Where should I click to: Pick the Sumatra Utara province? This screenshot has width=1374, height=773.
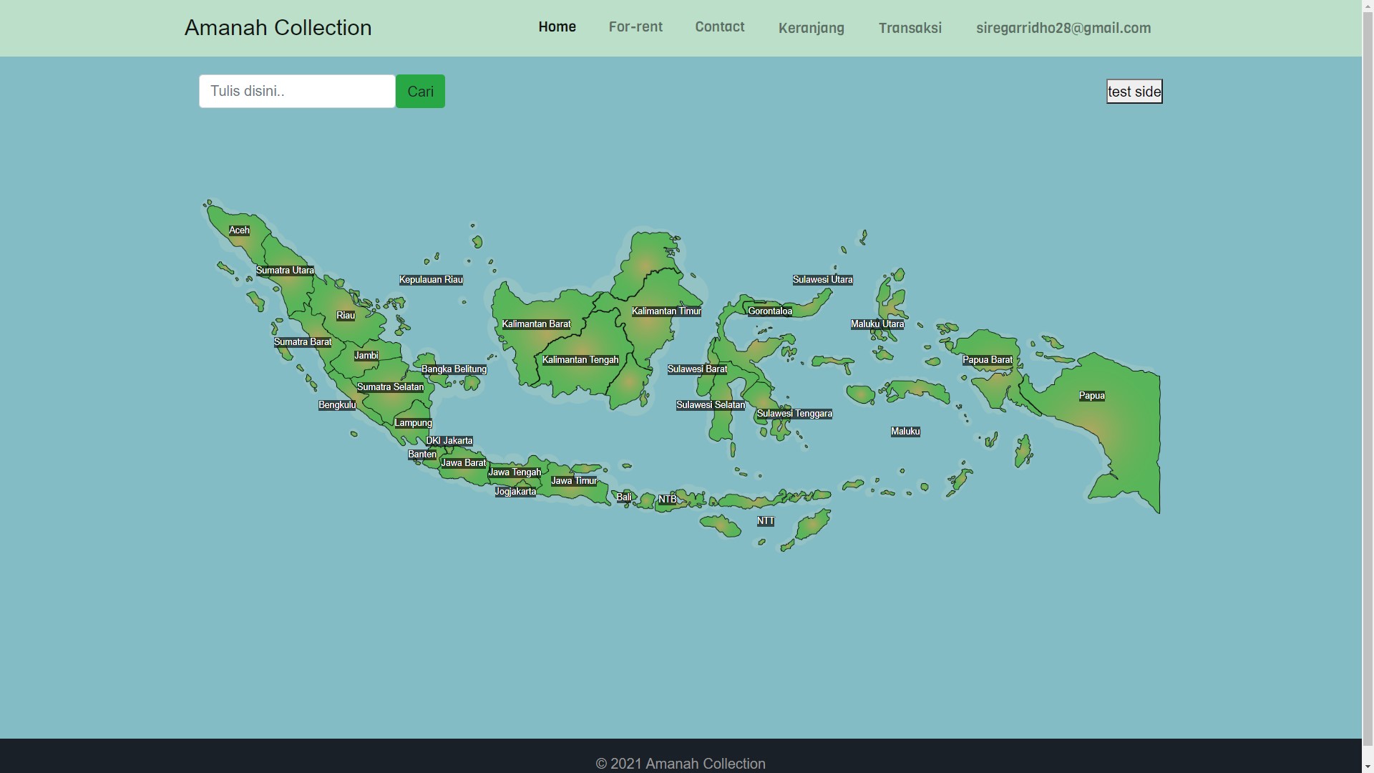[285, 271]
